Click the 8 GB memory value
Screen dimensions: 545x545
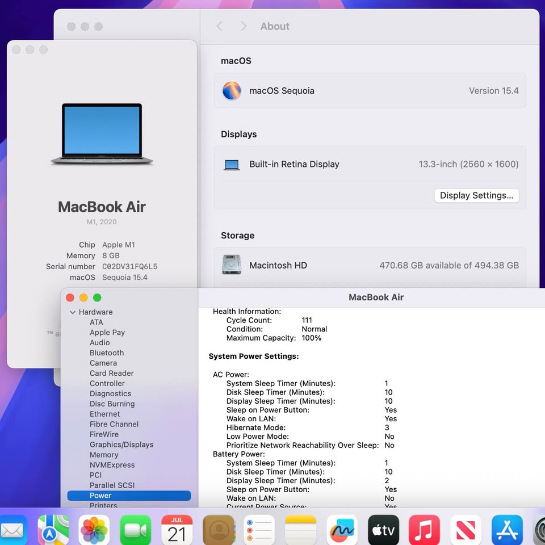point(111,255)
